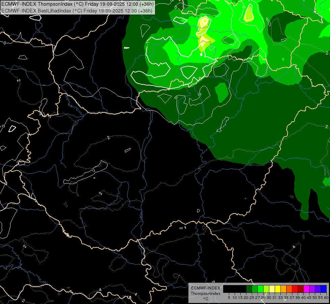Screen dimensions: 330x304
Task: Click legend scale value 60
Action: click(x=326, y=298)
